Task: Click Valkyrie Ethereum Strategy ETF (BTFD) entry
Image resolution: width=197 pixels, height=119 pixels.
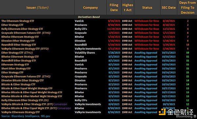Action: (x=25, y=49)
